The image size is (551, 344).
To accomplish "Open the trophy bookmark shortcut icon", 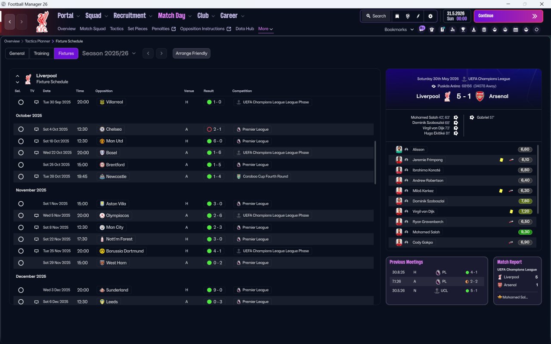I will coord(463,29).
